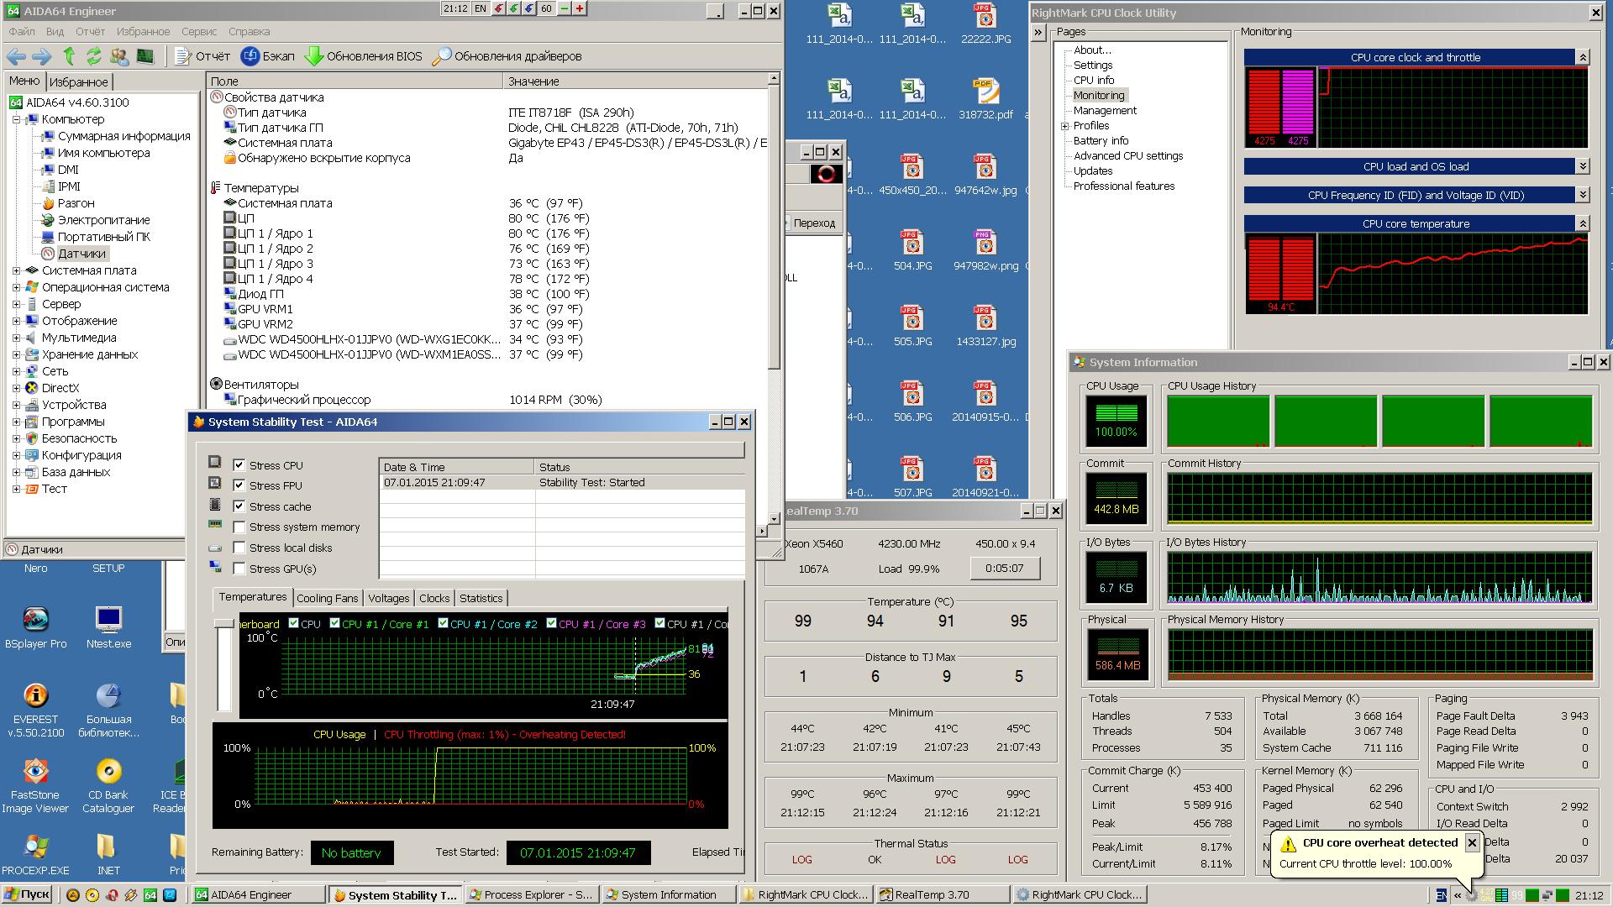Expand the Системная плата tree node

[x=16, y=270]
